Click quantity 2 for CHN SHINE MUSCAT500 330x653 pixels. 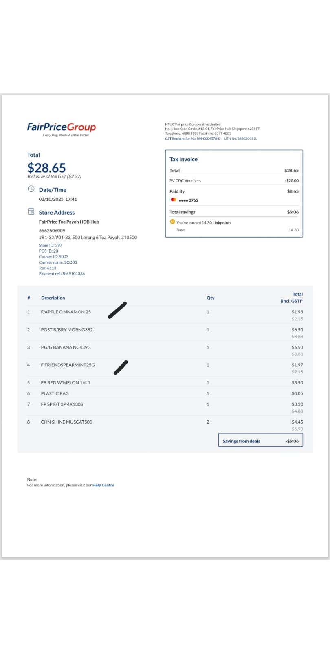(x=208, y=422)
